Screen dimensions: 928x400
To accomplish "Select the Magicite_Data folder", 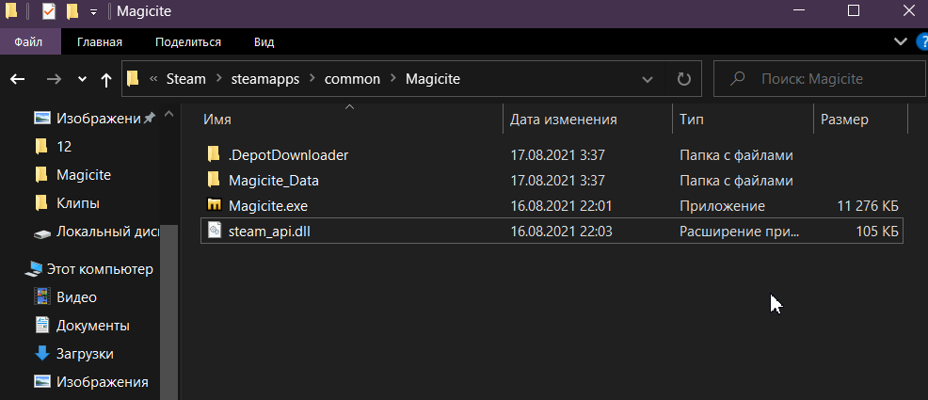I will point(274,181).
